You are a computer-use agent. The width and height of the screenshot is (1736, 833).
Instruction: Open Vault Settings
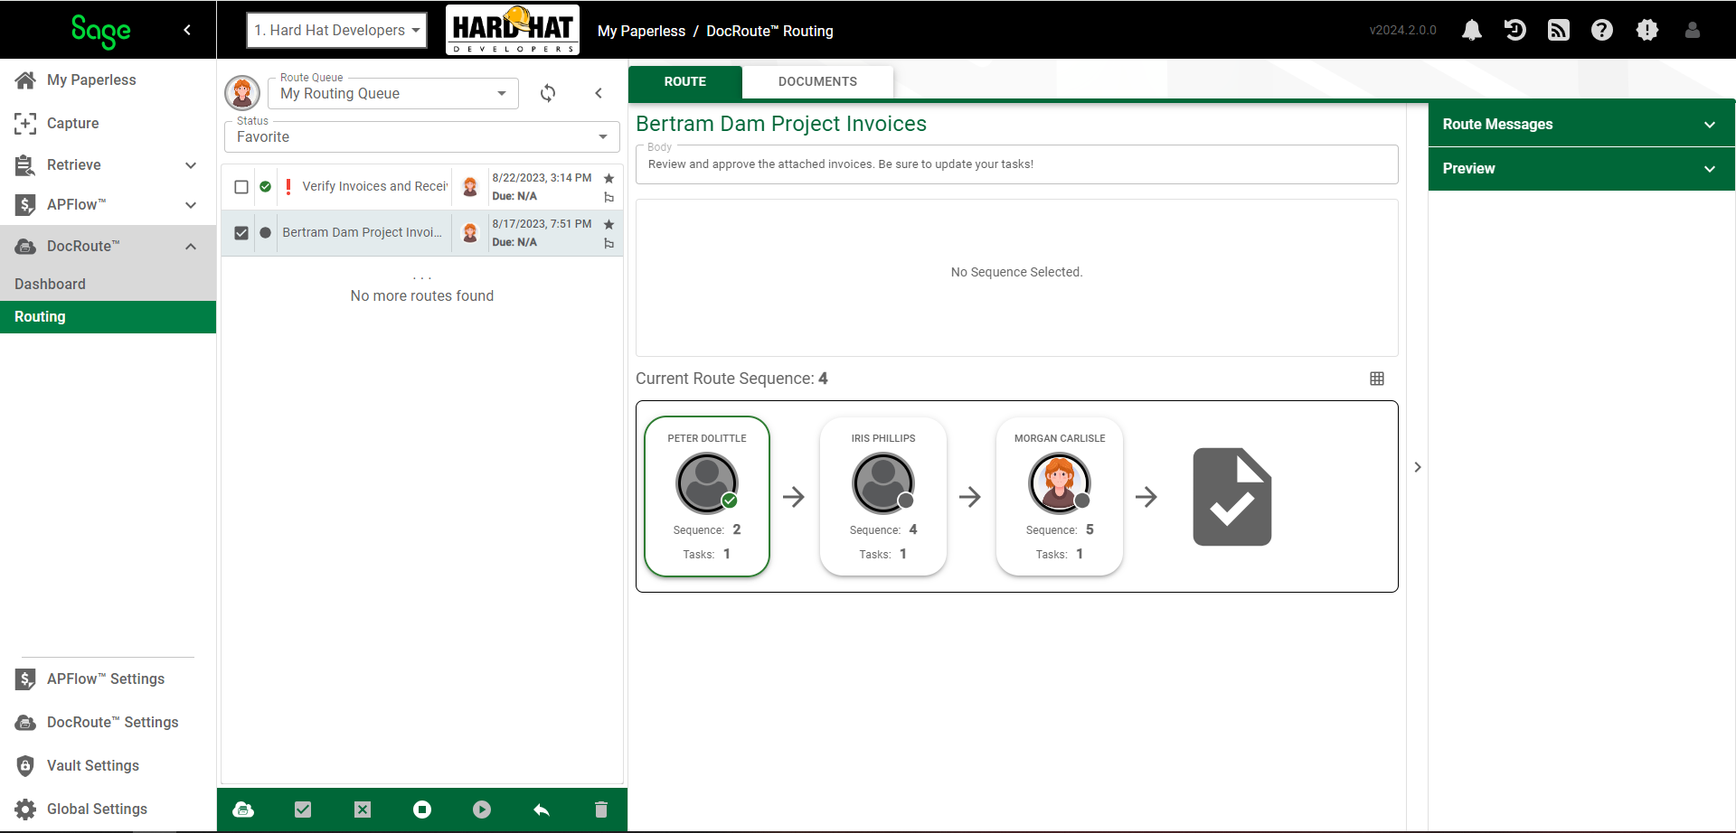point(108,766)
